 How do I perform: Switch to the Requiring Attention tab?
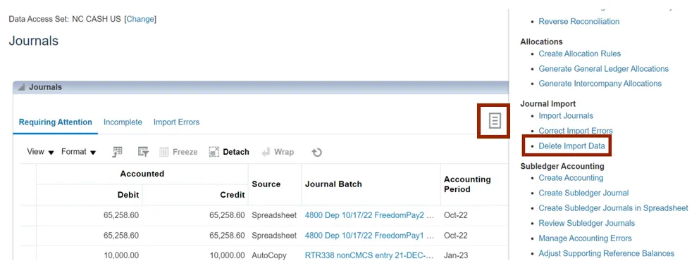coord(55,122)
